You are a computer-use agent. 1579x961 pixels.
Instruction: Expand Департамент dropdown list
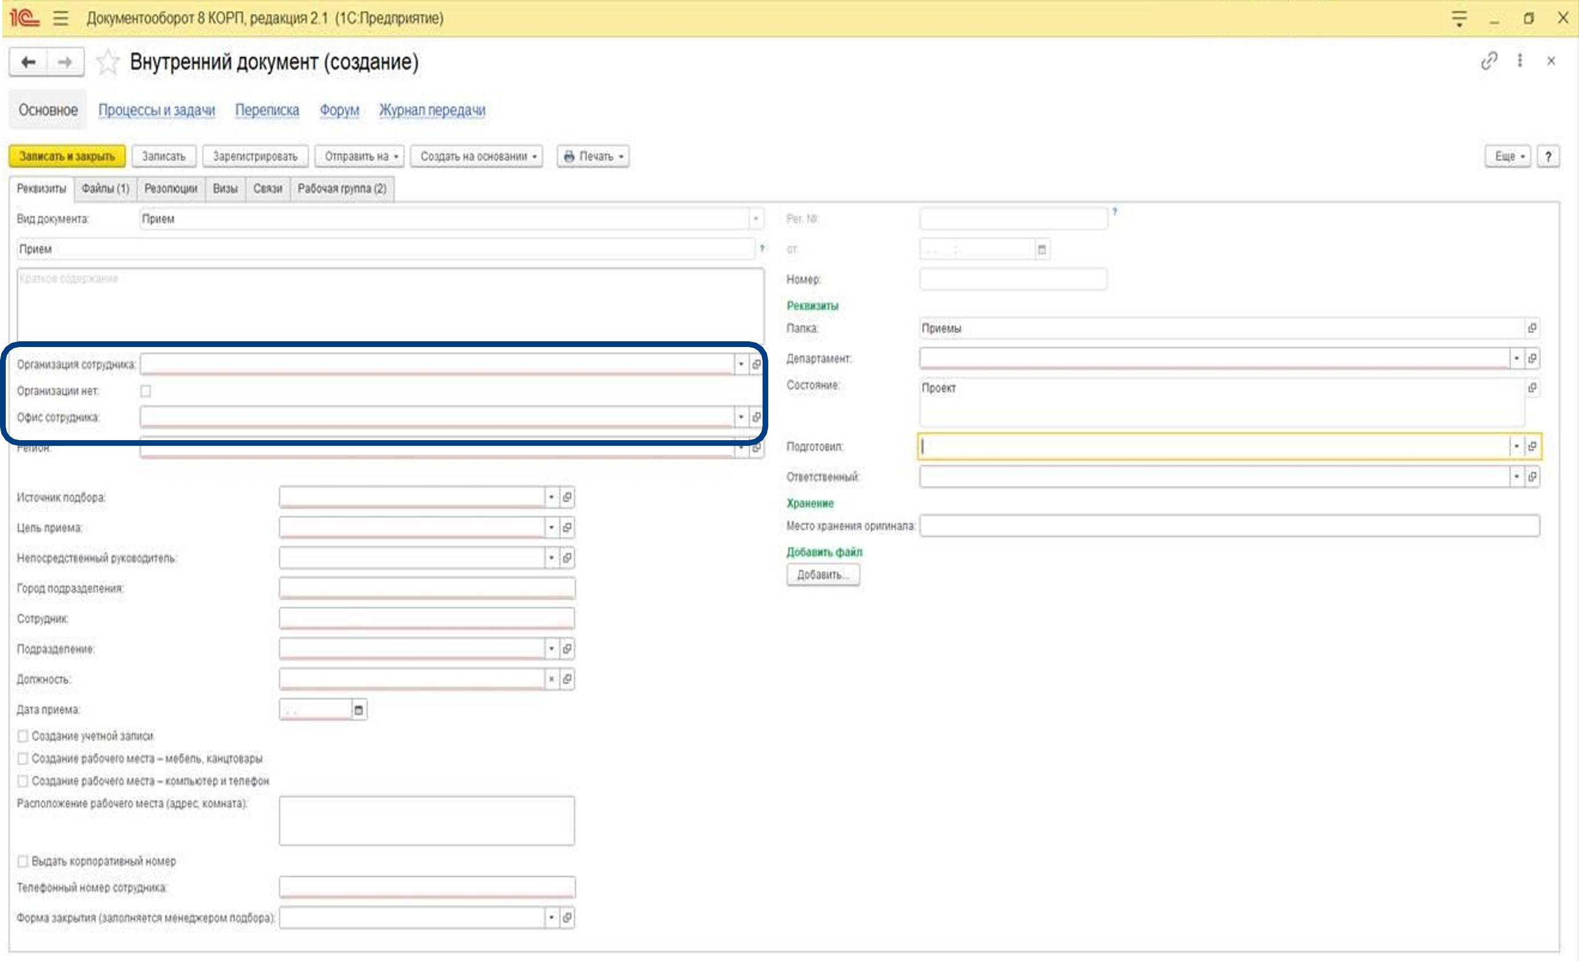click(1516, 358)
